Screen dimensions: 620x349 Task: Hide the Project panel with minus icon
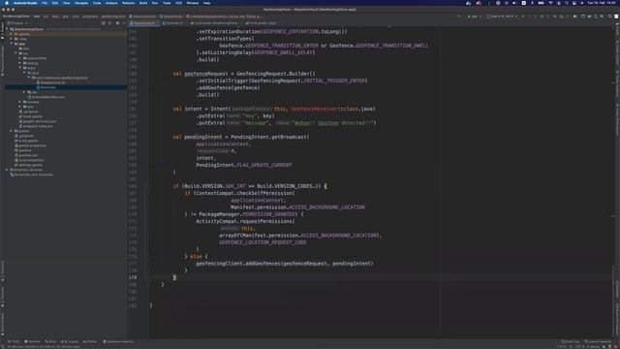[x=124, y=23]
